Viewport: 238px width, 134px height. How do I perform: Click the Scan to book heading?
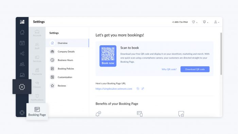pos(130,48)
